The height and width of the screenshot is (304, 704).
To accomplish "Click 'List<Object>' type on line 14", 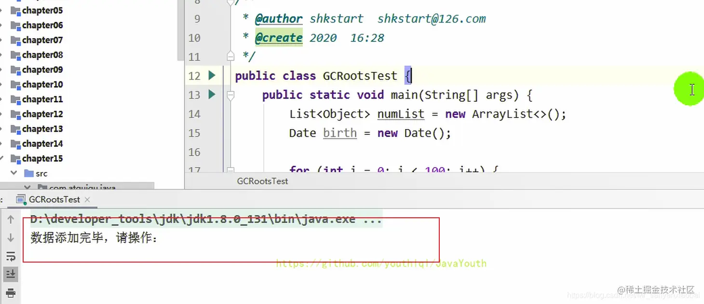I will (x=330, y=114).
